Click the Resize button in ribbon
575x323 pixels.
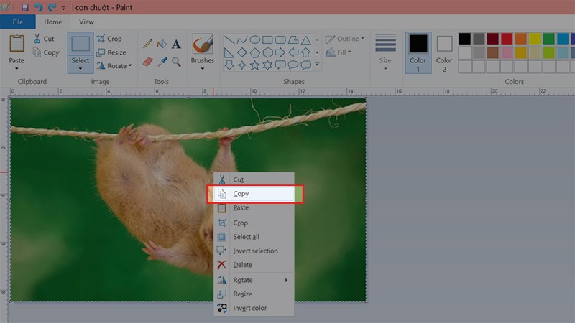[x=111, y=52]
